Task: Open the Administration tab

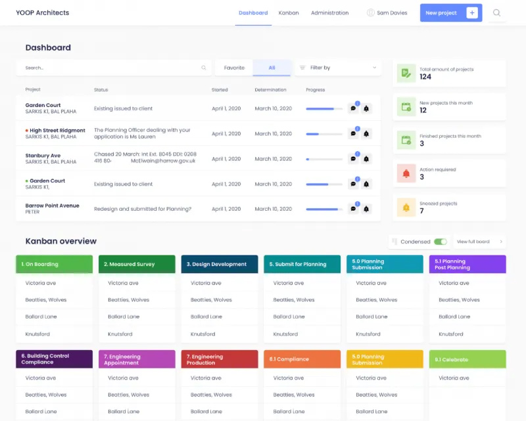Action: [330, 12]
